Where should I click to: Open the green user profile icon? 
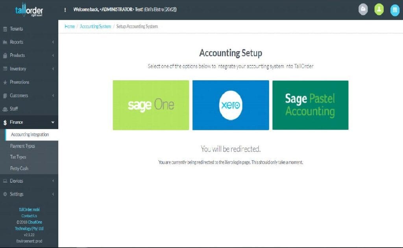(x=379, y=9)
